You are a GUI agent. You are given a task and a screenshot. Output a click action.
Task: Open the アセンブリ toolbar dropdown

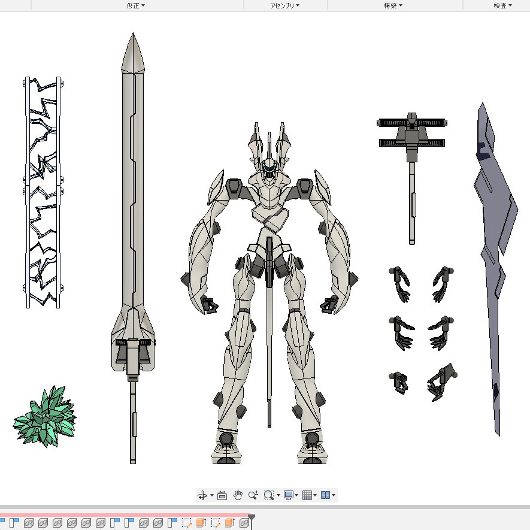tap(284, 6)
